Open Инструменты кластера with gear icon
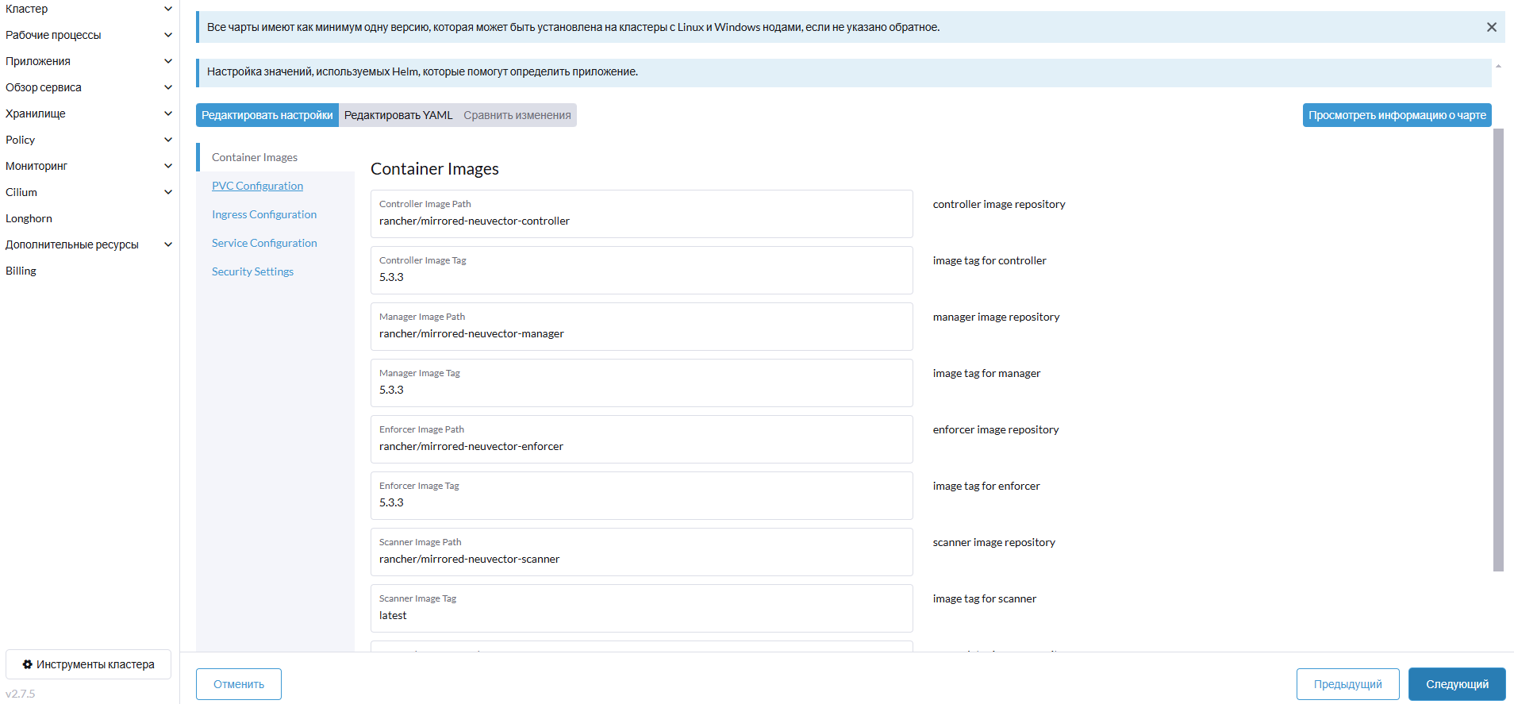Image resolution: width=1514 pixels, height=704 pixels. (88, 664)
